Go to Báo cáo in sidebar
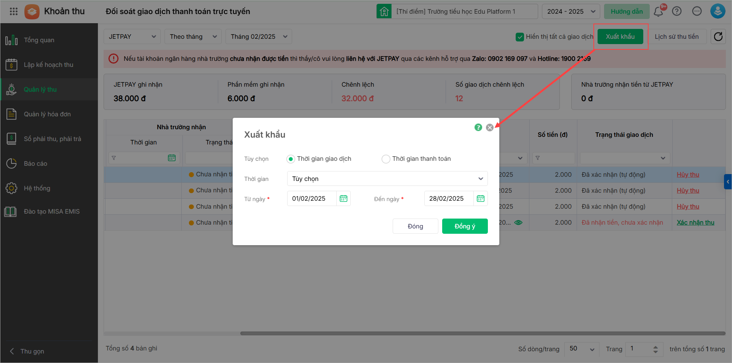Image resolution: width=732 pixels, height=363 pixels. coord(35,163)
